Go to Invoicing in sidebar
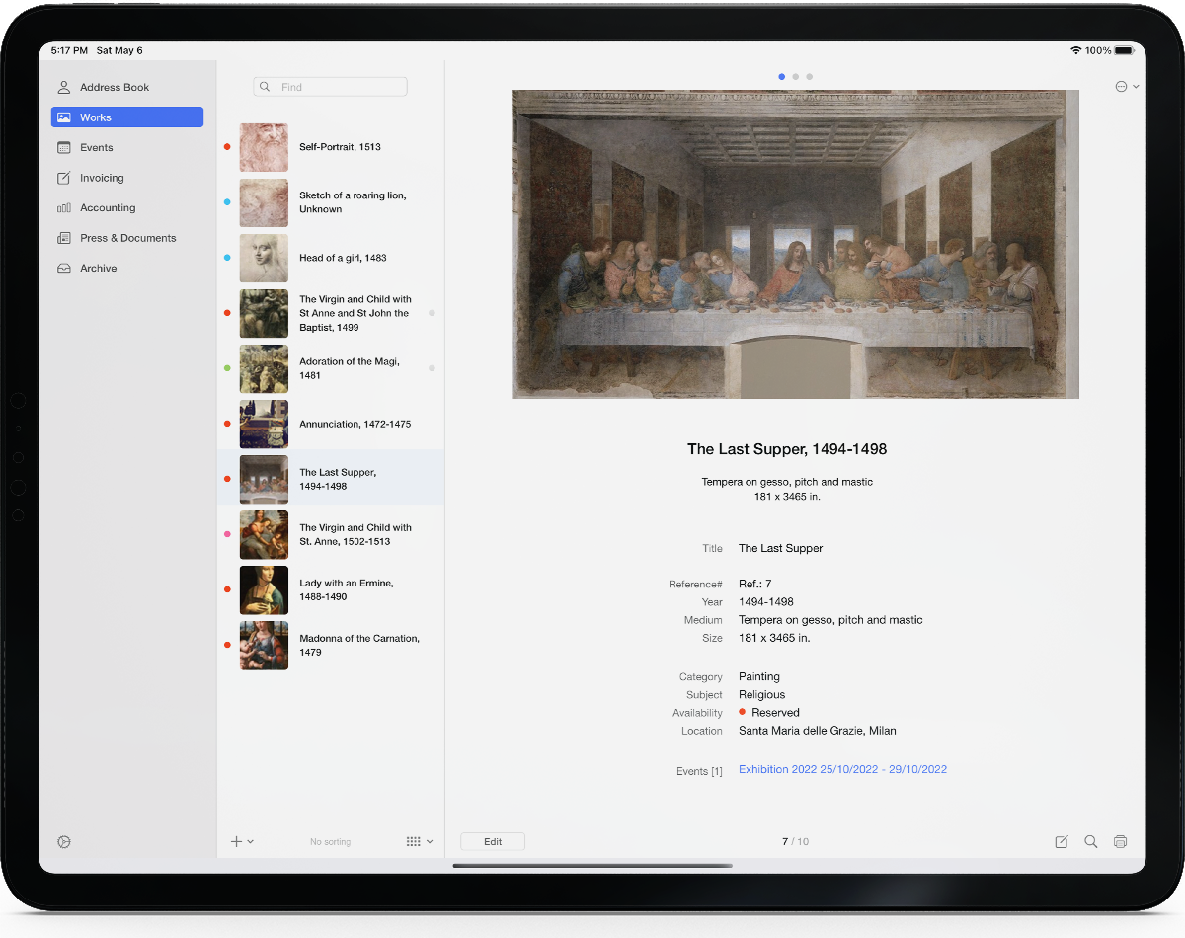The height and width of the screenshot is (938, 1185). point(102,178)
